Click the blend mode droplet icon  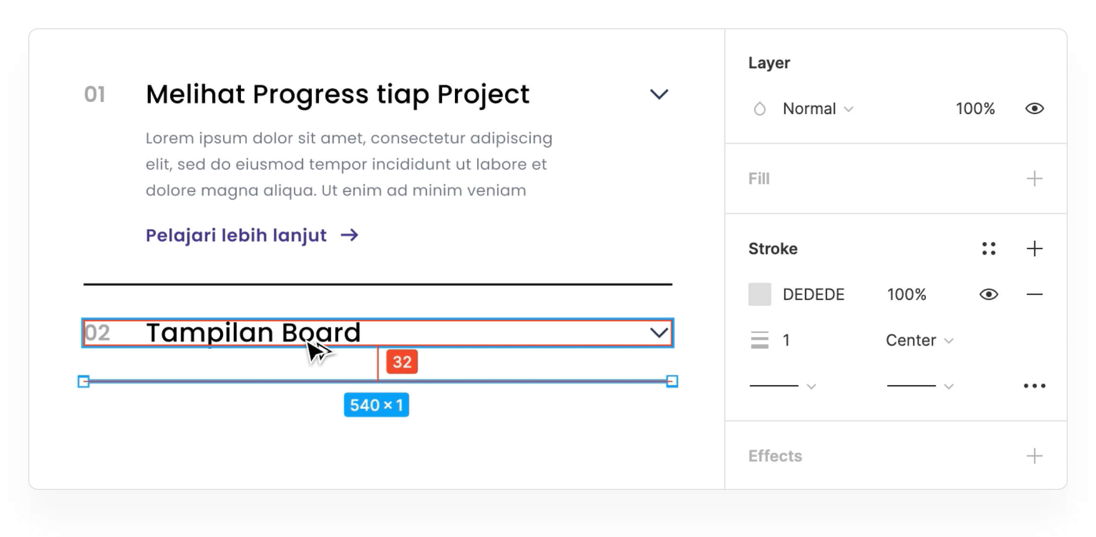[760, 109]
